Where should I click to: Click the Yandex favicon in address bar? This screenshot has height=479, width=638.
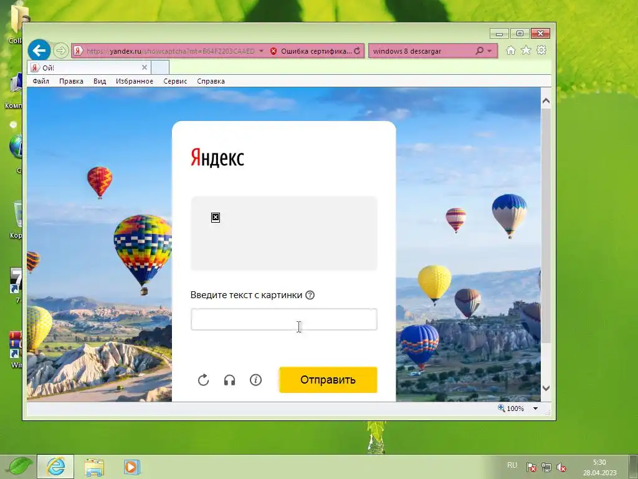pos(78,51)
